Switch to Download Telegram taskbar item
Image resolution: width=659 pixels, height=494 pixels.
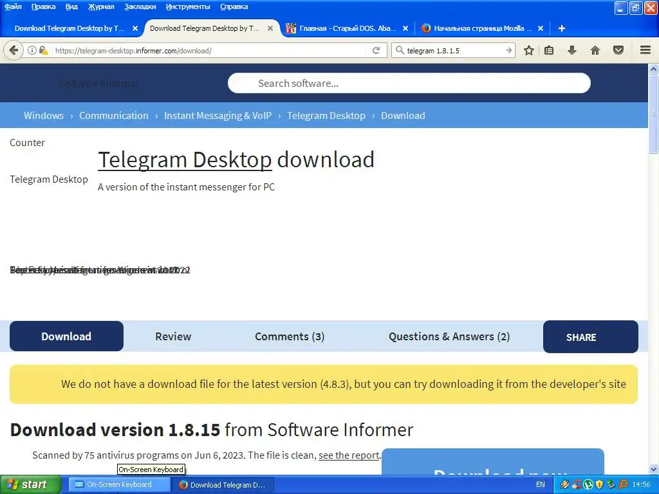tap(223, 485)
